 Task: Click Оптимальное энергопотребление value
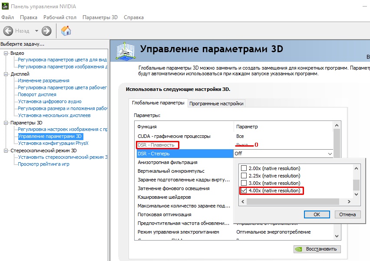pyautogui.click(x=274, y=232)
